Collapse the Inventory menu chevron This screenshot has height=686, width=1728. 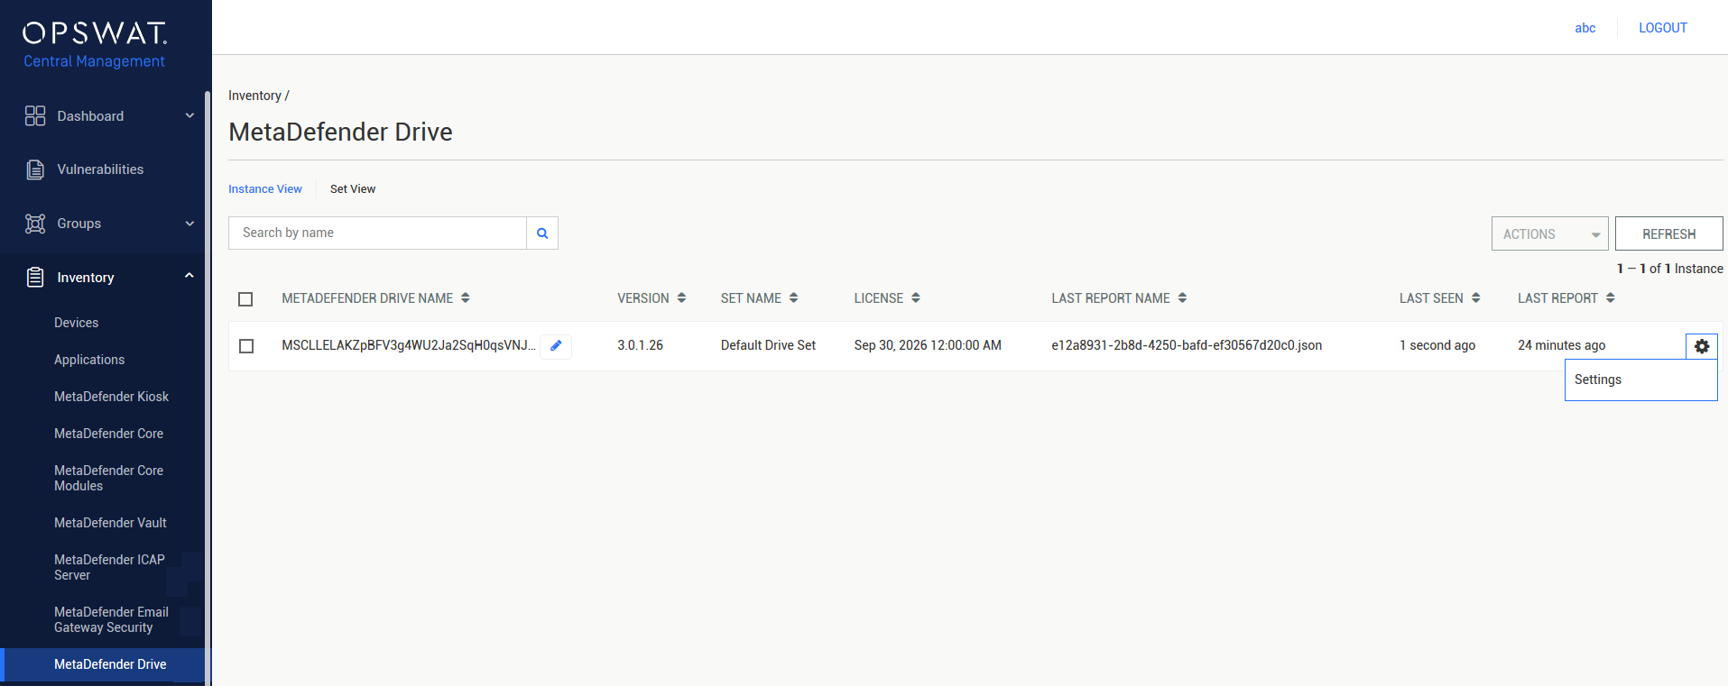click(x=189, y=276)
